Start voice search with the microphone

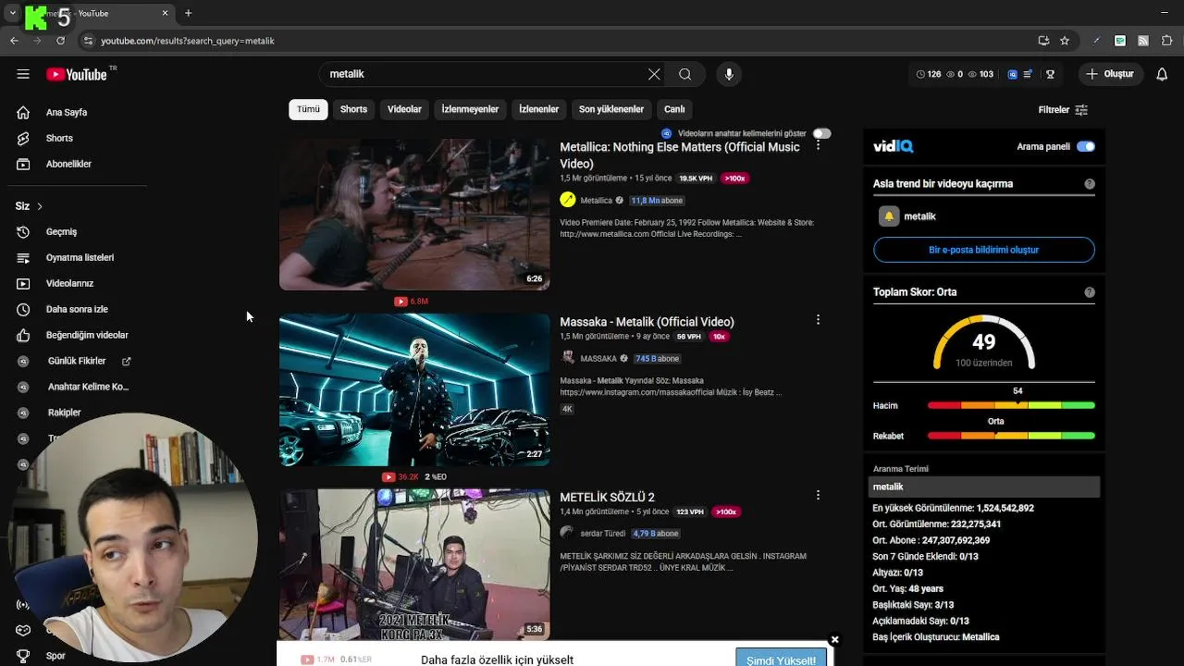point(729,74)
